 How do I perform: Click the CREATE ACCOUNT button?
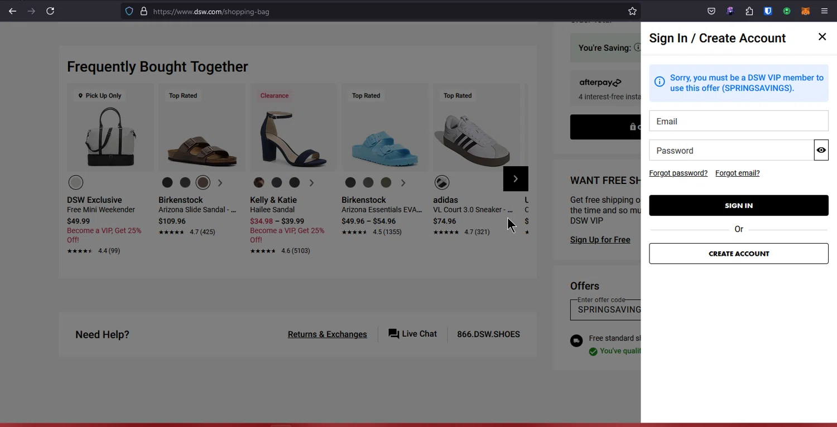coord(739,254)
